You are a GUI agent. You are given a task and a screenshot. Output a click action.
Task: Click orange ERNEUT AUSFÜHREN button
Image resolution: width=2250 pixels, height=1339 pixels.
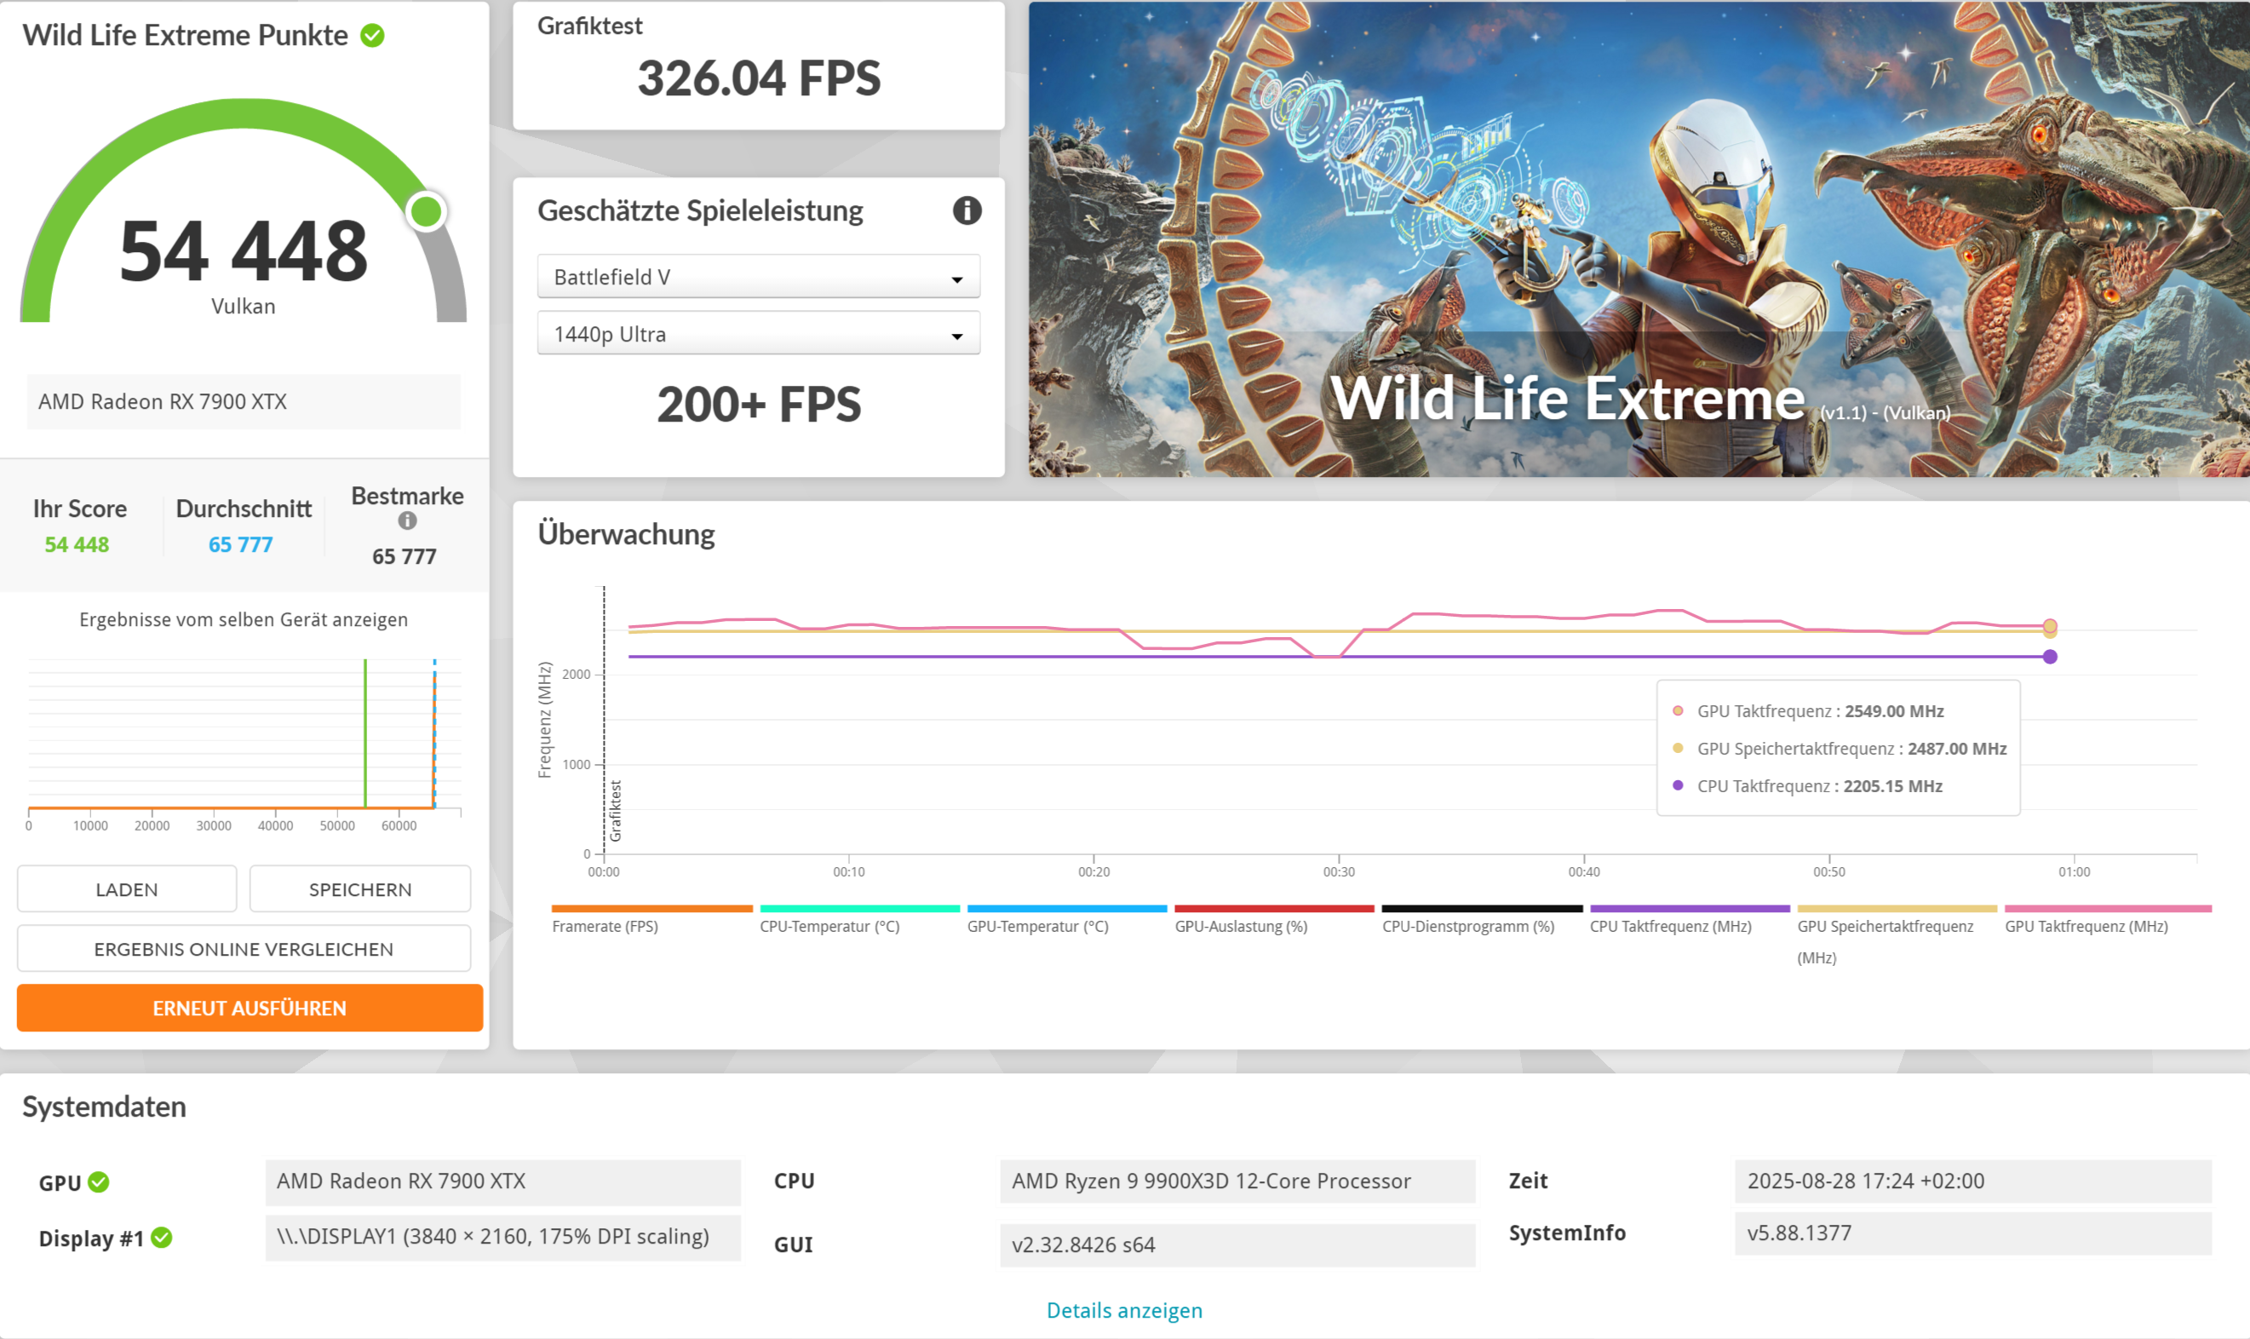(x=249, y=1008)
